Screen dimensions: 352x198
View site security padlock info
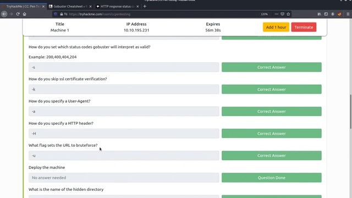tap(61, 14)
